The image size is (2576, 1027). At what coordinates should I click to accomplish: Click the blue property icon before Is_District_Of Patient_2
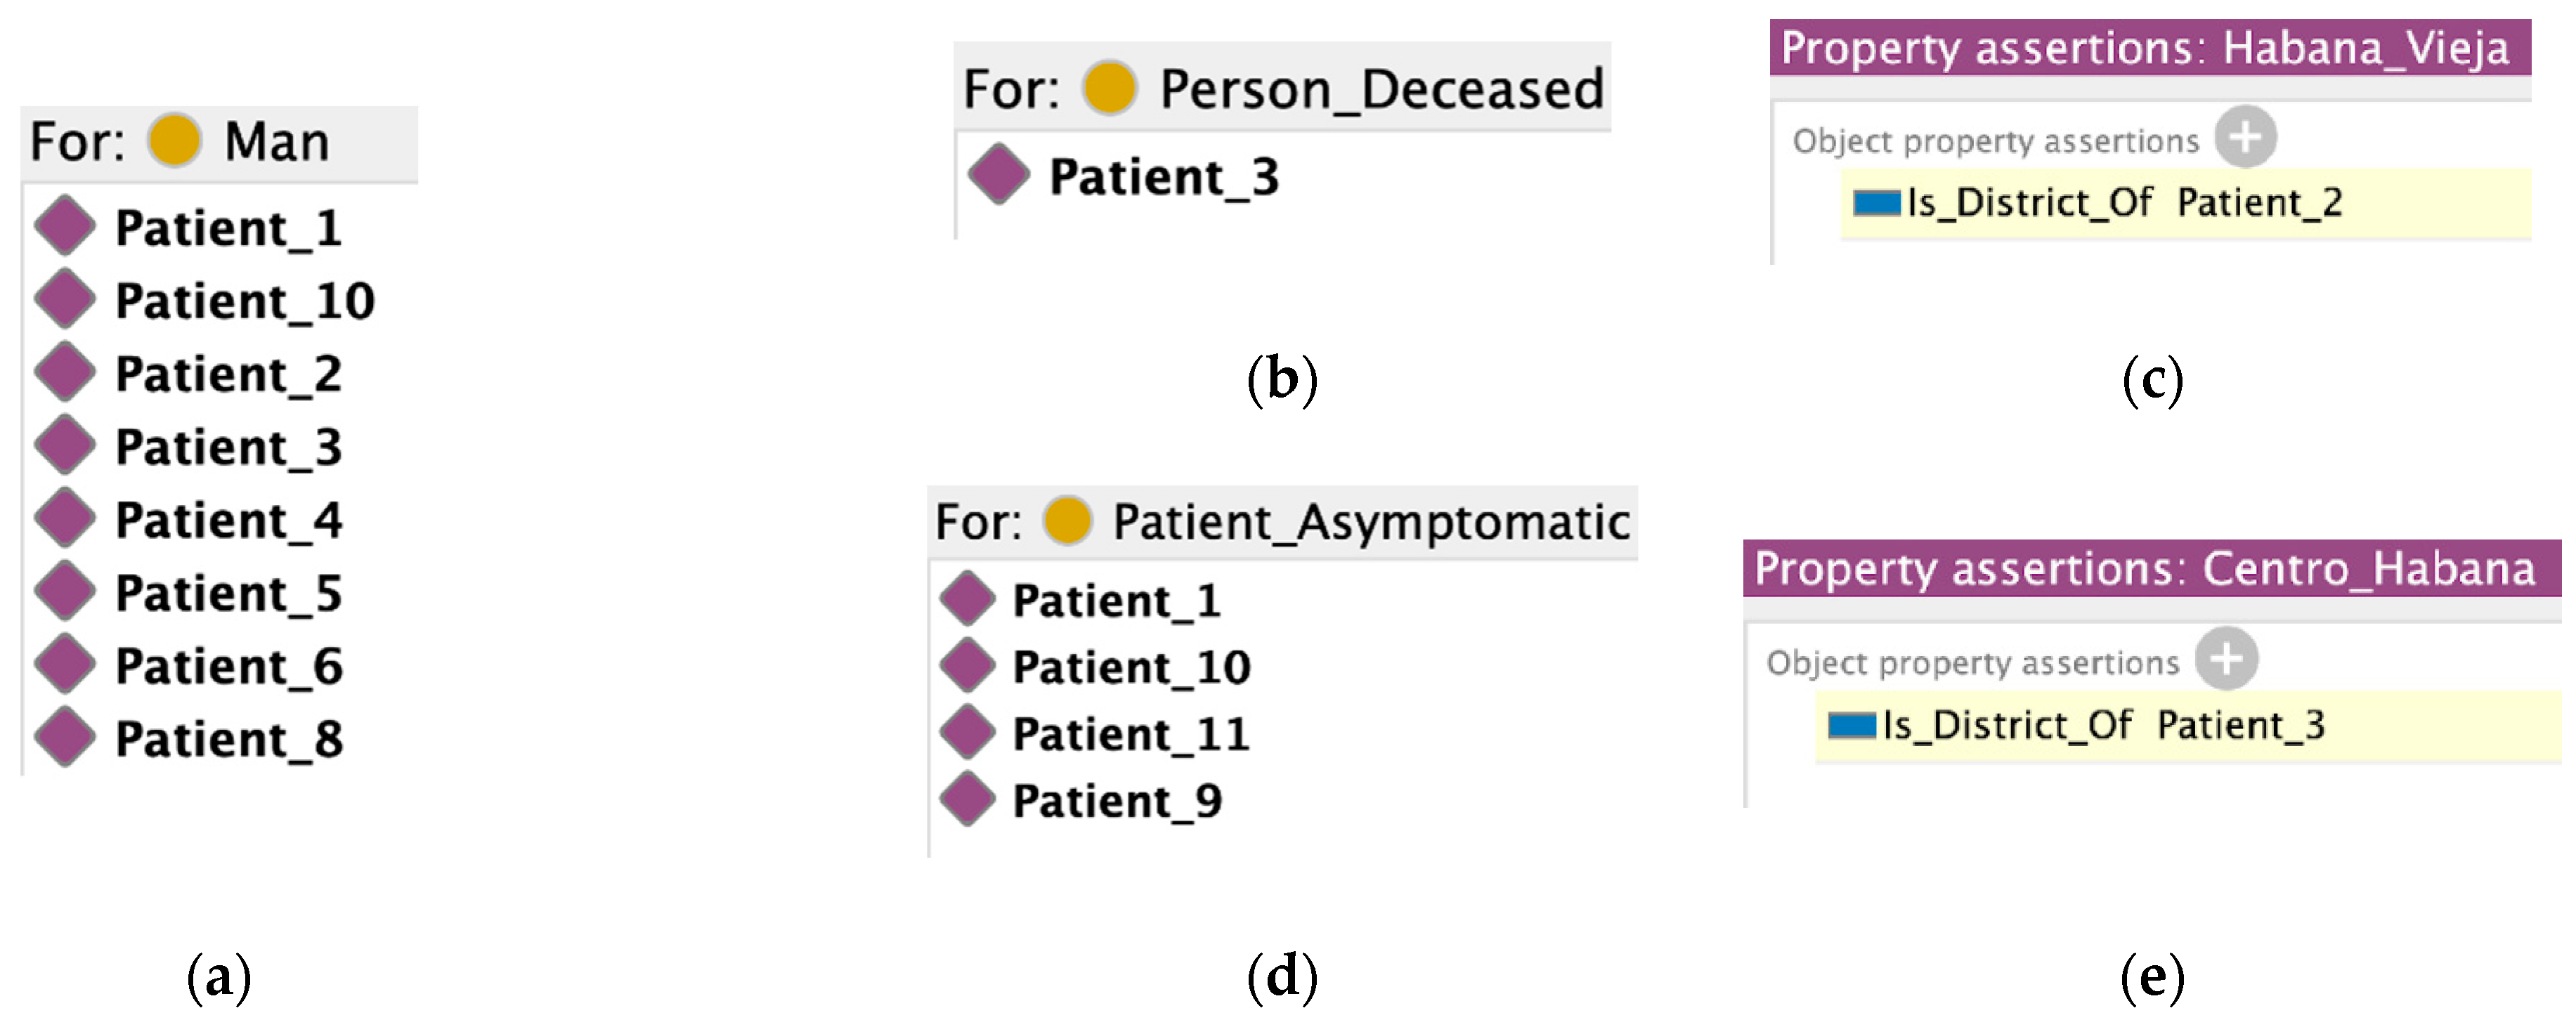[1876, 203]
